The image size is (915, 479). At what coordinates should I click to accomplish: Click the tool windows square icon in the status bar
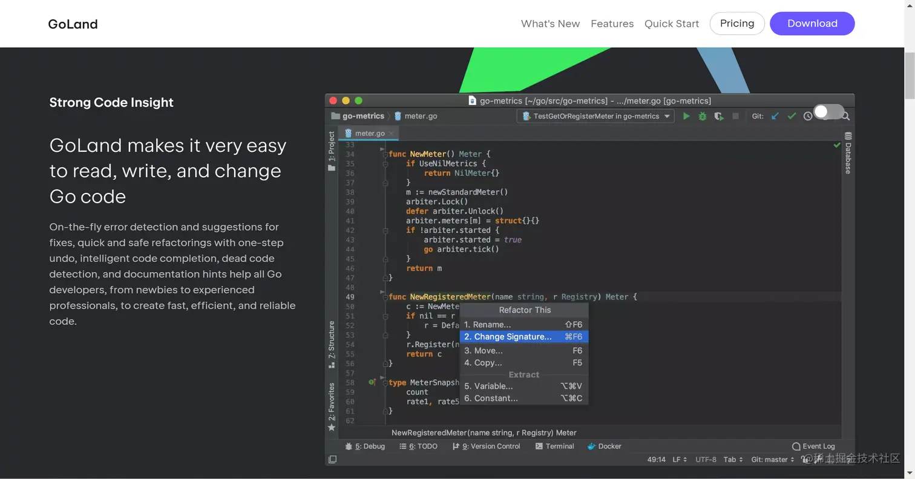[x=332, y=460]
